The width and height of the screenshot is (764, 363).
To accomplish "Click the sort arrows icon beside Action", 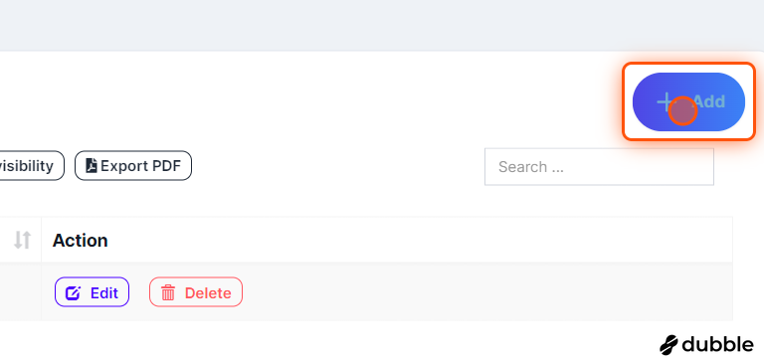I will point(23,240).
